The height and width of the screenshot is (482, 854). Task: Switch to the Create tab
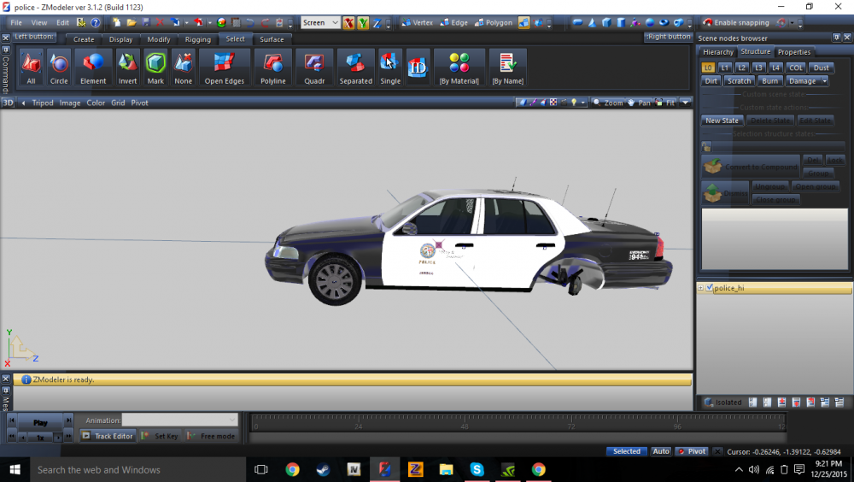84,39
